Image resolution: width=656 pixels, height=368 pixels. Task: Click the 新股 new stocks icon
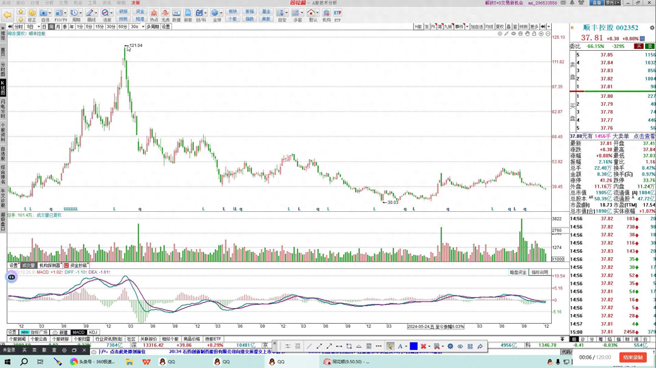(x=188, y=15)
